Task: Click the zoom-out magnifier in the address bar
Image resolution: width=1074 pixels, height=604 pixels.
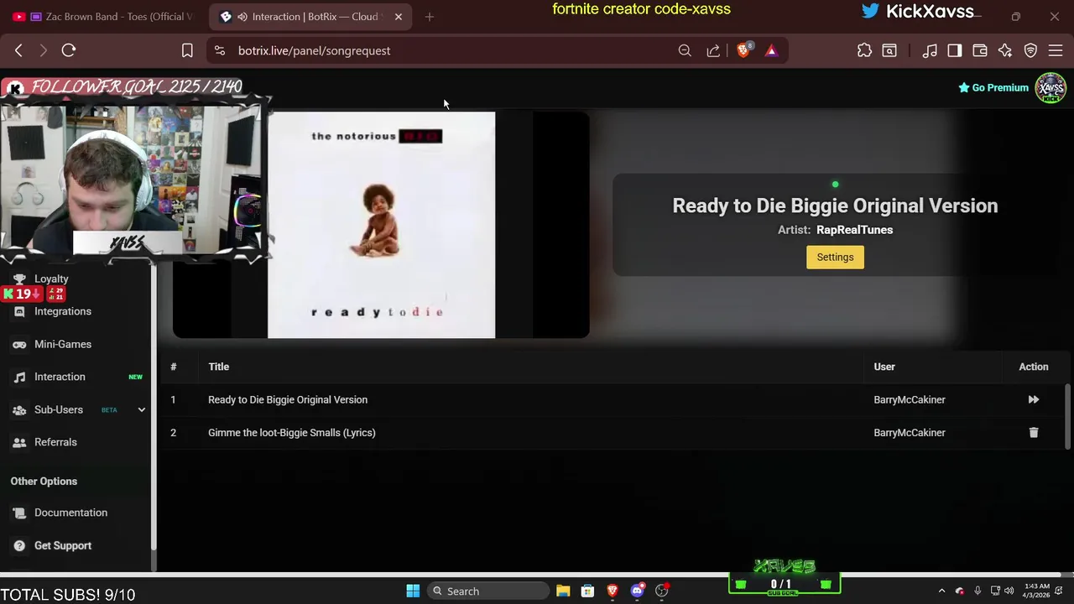Action: 685,50
